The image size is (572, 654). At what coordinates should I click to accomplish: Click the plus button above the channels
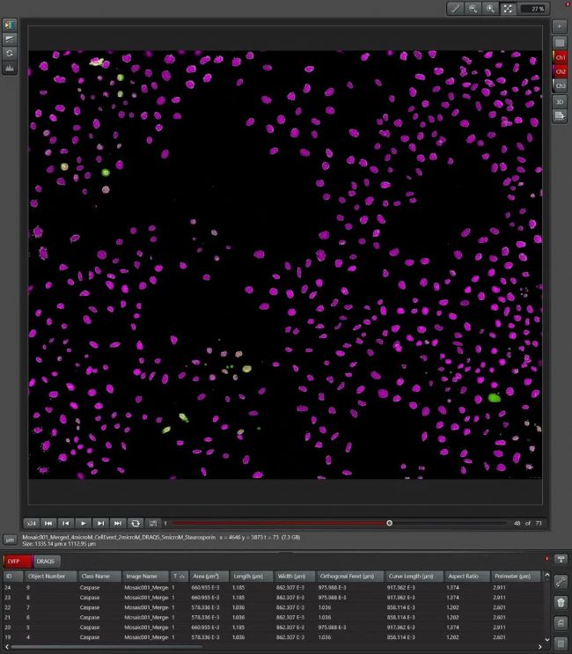(x=560, y=26)
